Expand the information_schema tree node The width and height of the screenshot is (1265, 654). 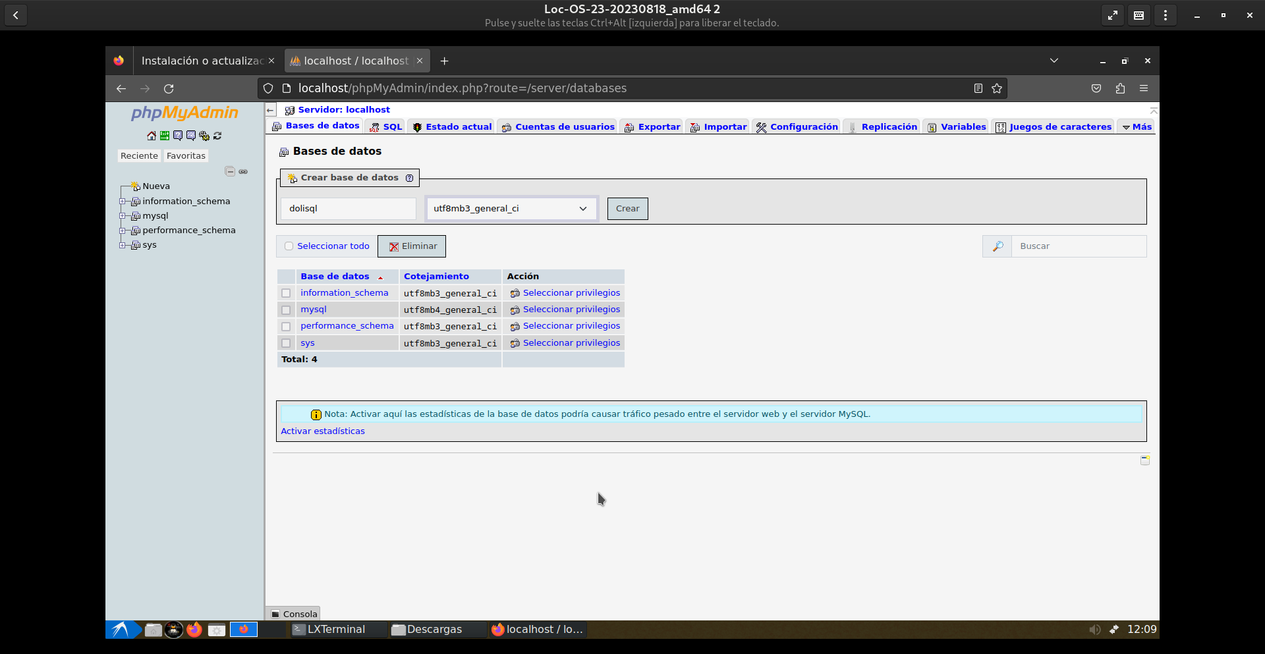pos(123,202)
